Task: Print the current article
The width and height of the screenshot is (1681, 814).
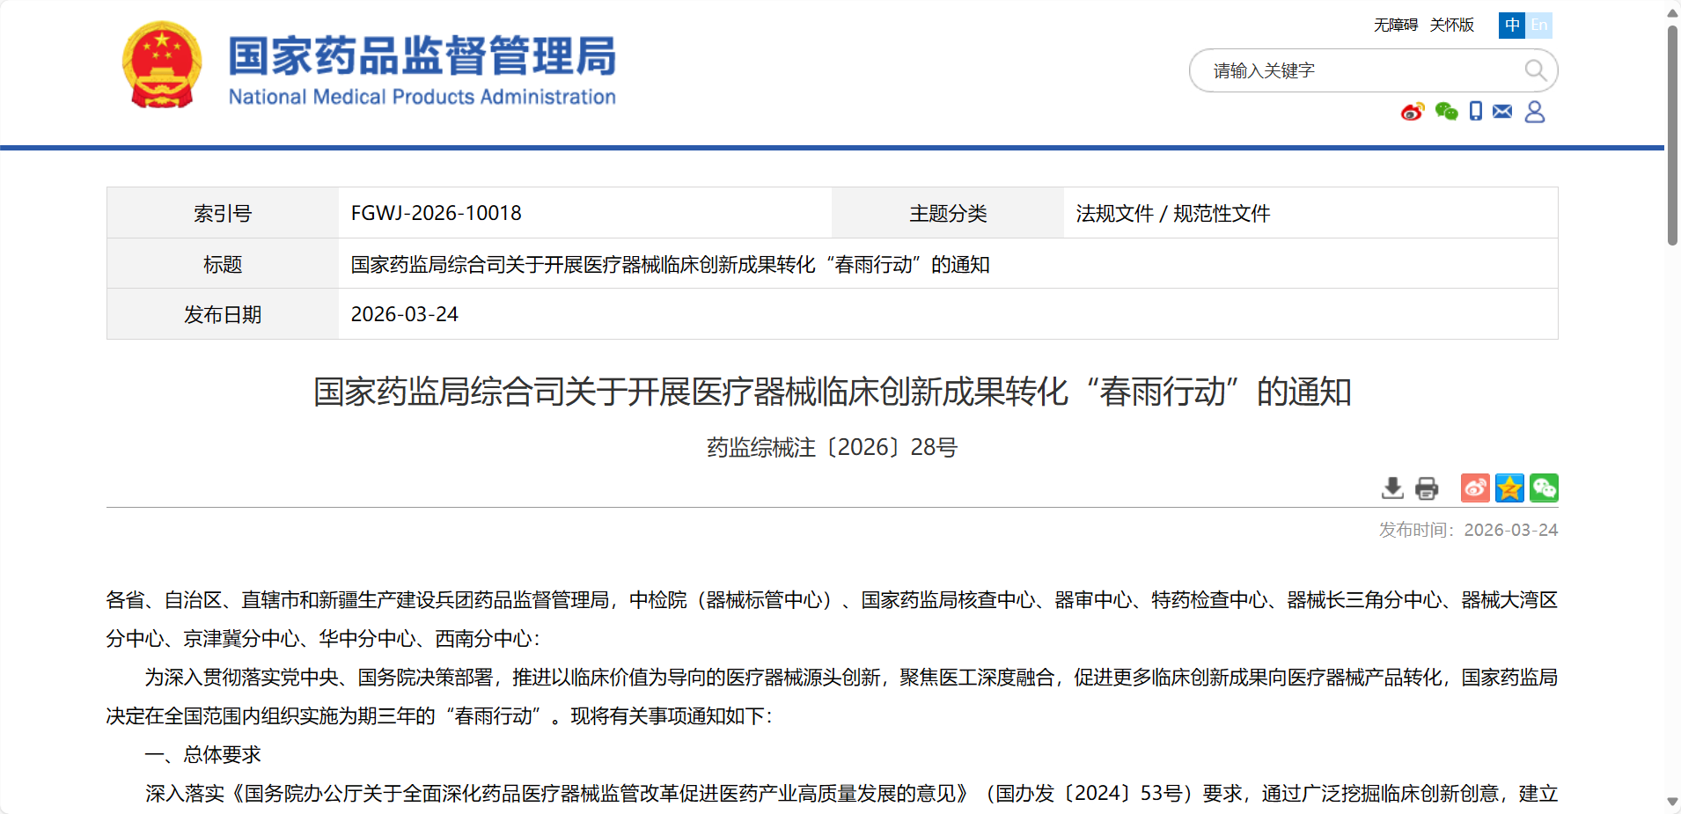Action: (x=1427, y=488)
